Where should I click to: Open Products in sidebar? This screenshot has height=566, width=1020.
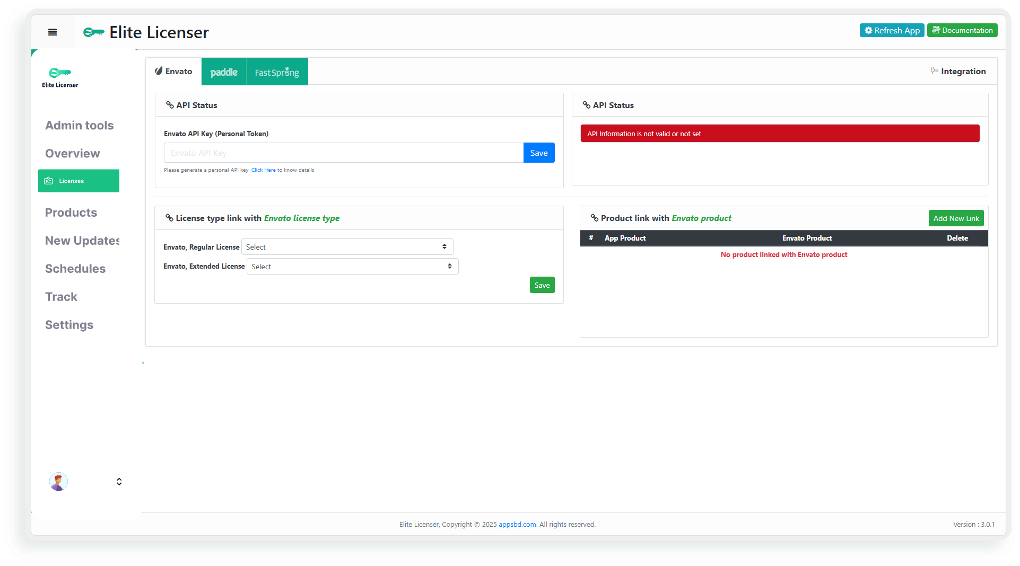coord(71,213)
